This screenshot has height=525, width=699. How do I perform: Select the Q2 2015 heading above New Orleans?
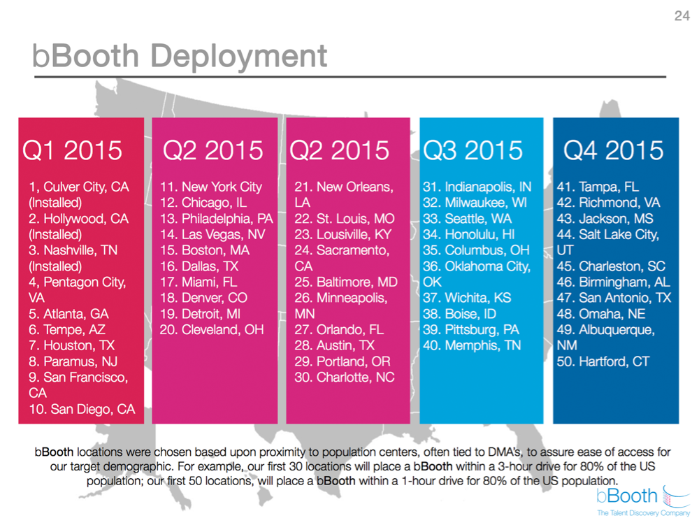pos(340,150)
